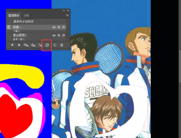181x138 pixels.
Task: Click the vertical scrollbar at right edge
Action: [x=180, y=66]
